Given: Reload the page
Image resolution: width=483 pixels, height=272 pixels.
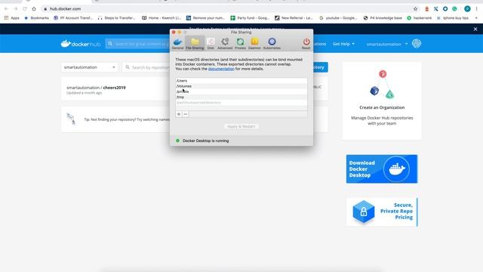Looking at the screenshot, I should pyautogui.click(x=25, y=9).
